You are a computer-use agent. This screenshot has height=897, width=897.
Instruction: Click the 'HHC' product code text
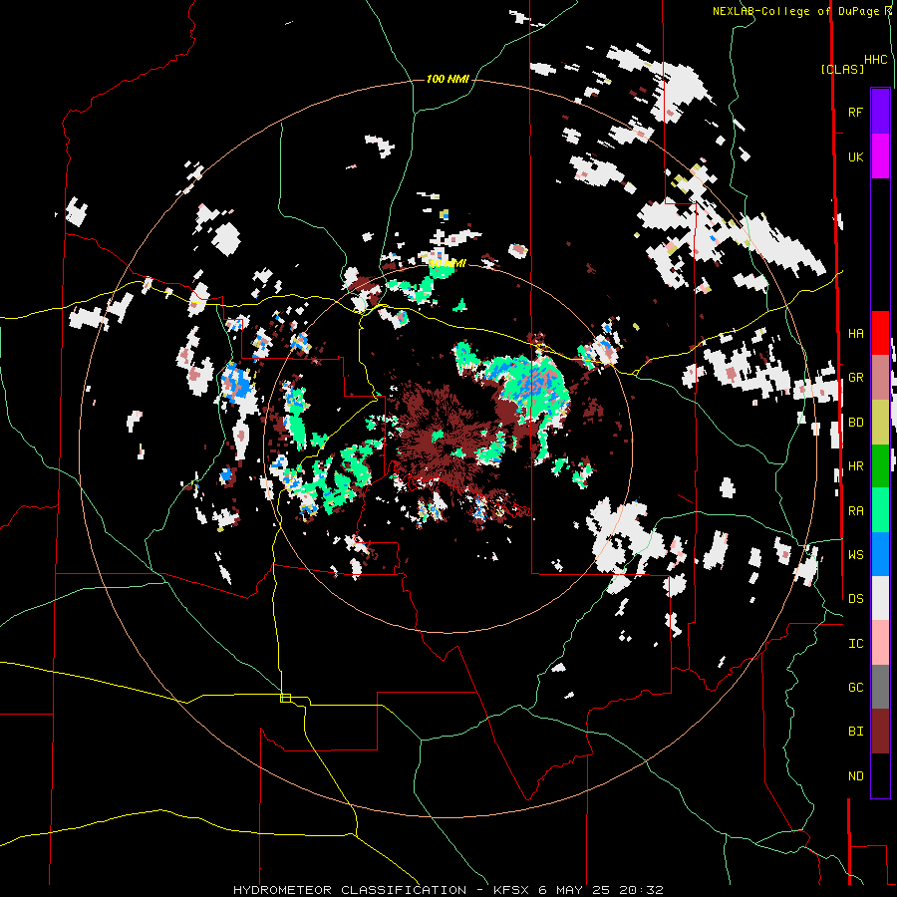(875, 60)
